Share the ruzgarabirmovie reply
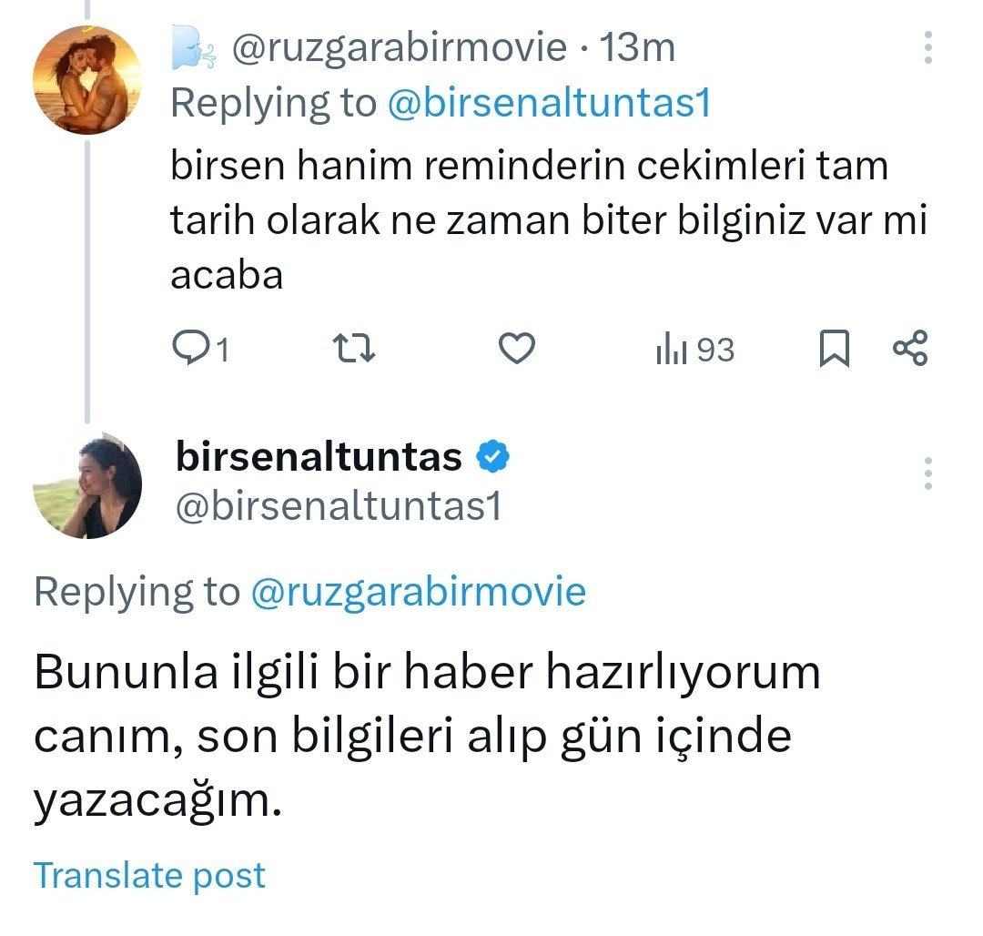The height and width of the screenshot is (936, 983). point(910,350)
